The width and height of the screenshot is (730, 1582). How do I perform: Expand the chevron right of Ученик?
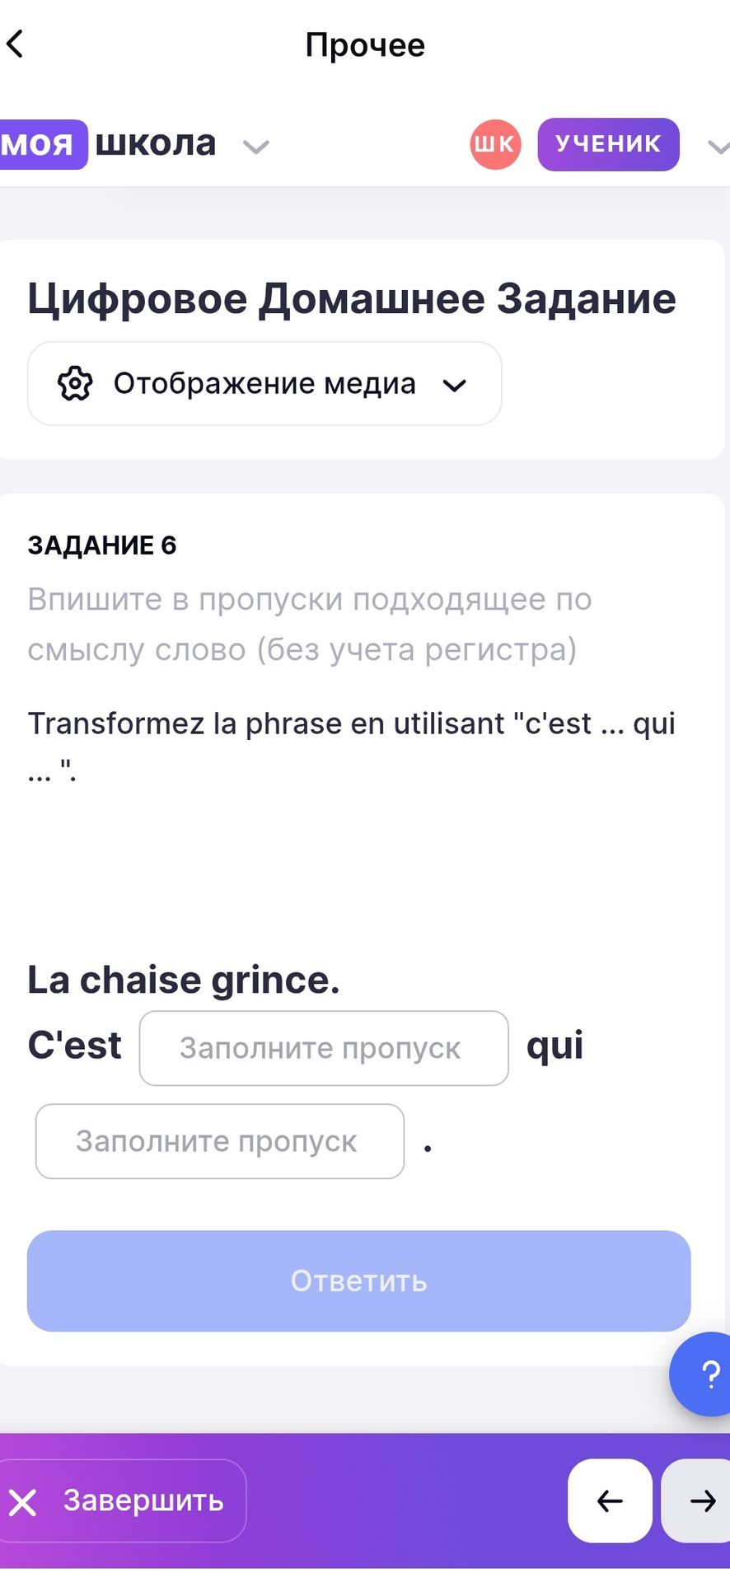click(x=718, y=147)
